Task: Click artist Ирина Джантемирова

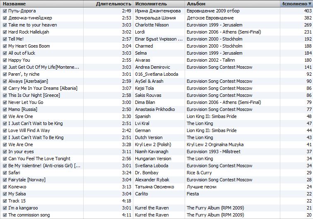Action: tap(158, 11)
